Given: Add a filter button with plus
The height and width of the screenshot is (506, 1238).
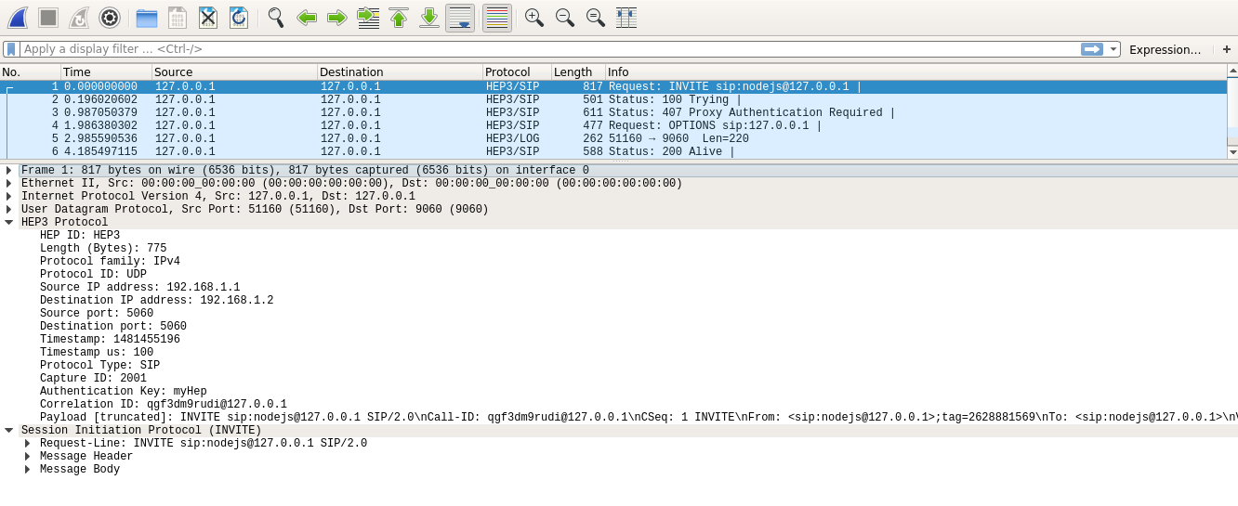Looking at the screenshot, I should [1226, 49].
